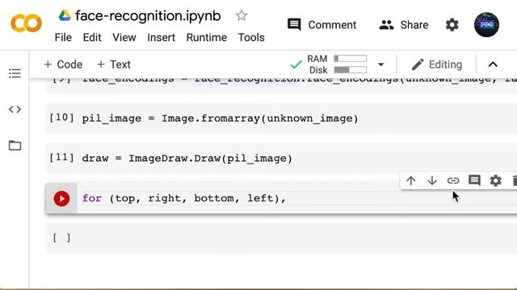
Task: Open the Edit menu
Action: (92, 38)
